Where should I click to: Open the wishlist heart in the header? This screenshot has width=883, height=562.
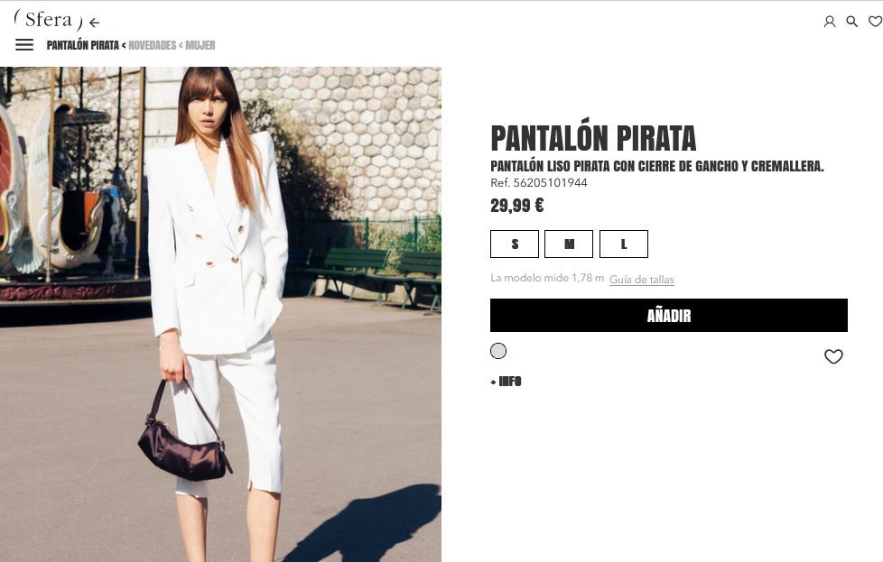pyautogui.click(x=876, y=22)
